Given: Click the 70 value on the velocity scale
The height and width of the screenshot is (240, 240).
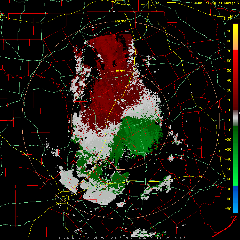Looking at the screenshot, I should click(x=229, y=51).
